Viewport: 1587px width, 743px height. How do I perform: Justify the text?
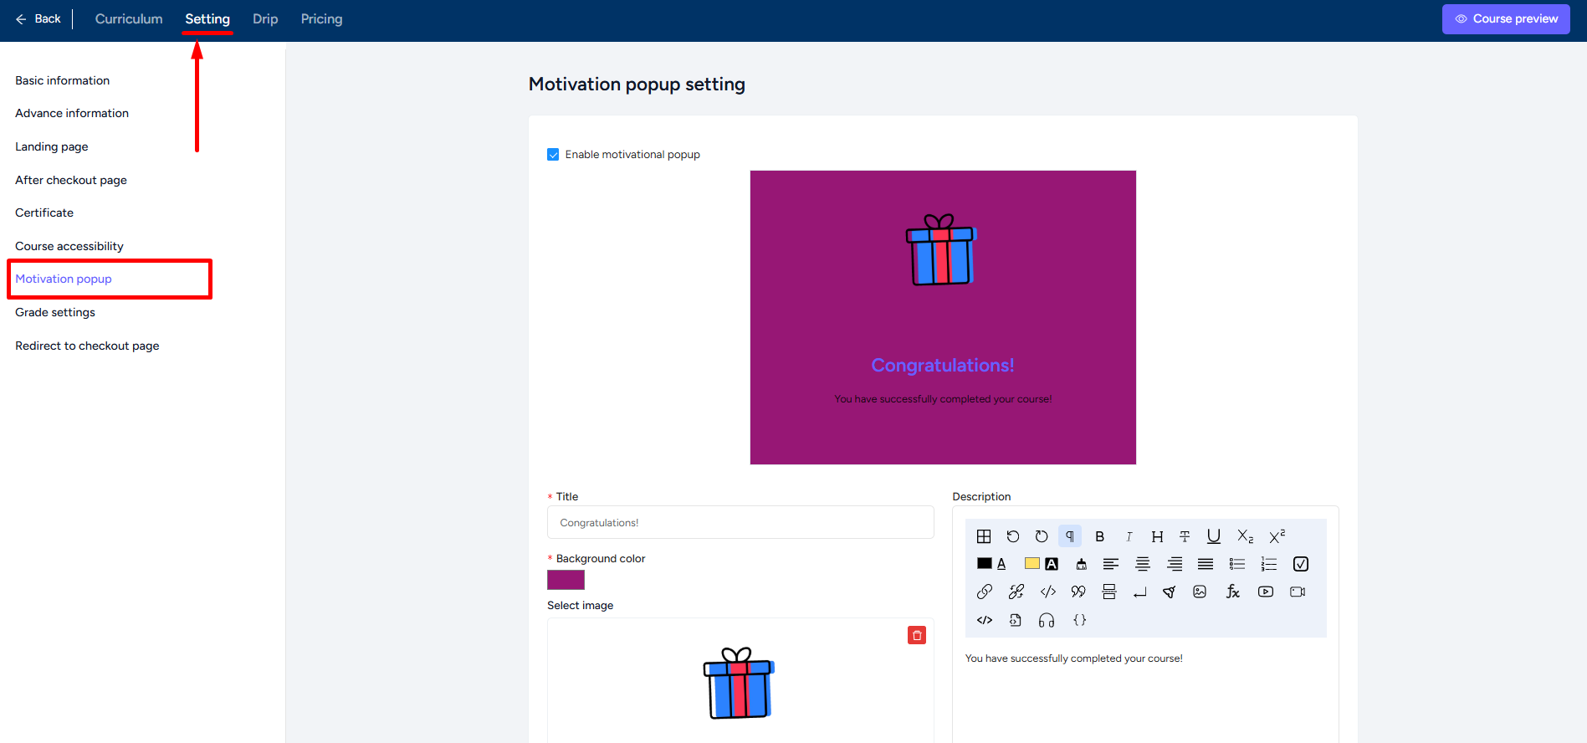coord(1206,564)
